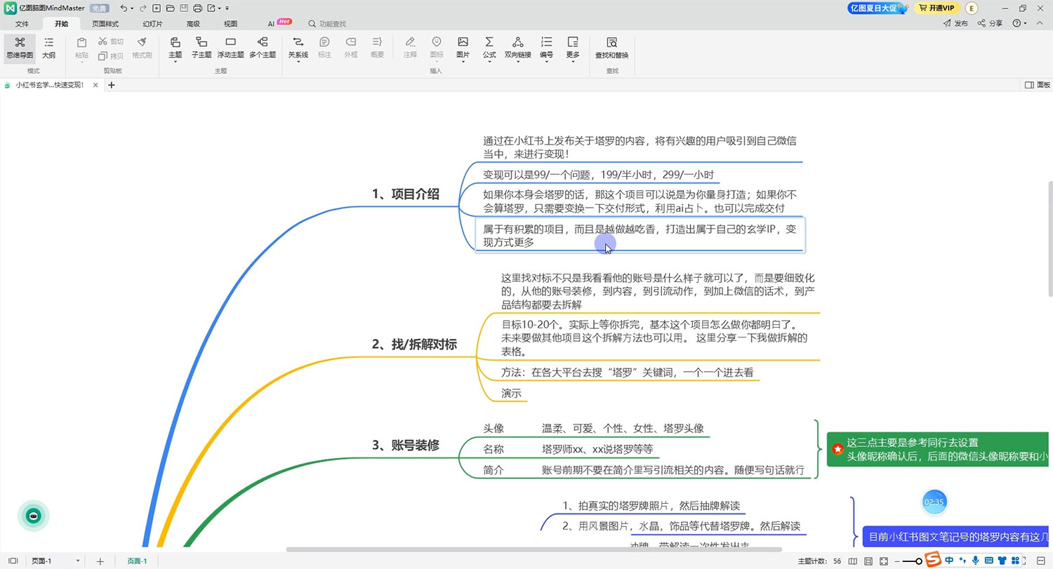Switch to the 视图 ribbon tab

point(230,23)
